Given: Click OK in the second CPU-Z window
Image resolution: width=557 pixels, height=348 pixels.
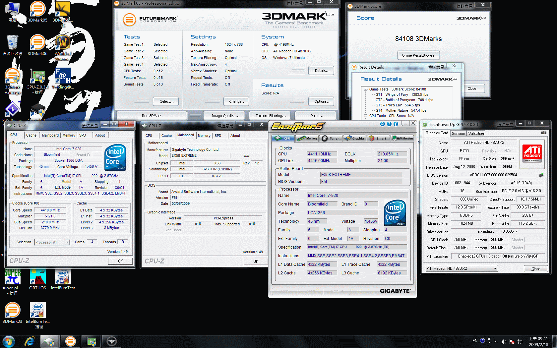Looking at the screenshot, I should click(x=256, y=261).
